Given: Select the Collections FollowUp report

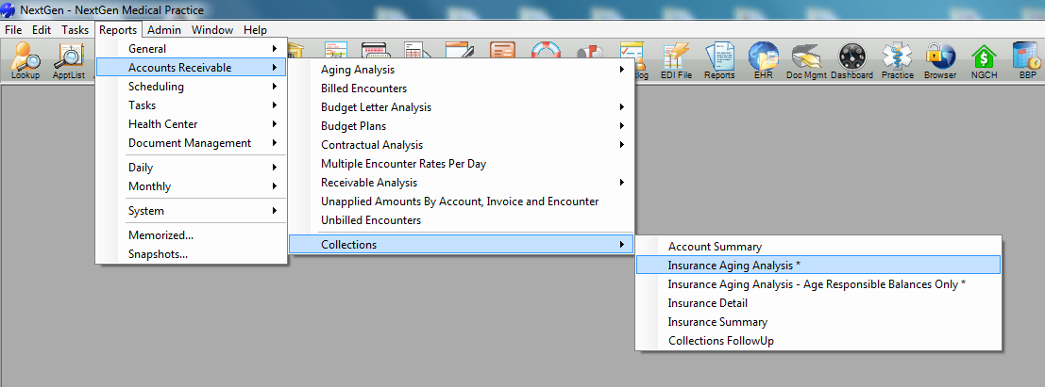Looking at the screenshot, I should pos(818,341).
